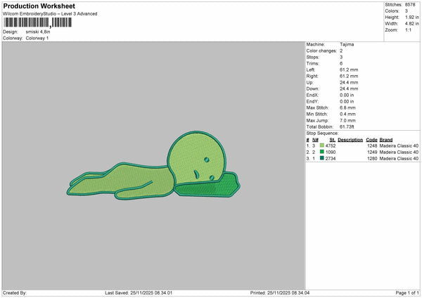Click the Machine value Tajima
Viewport: 422px width, 298px height.
click(x=347, y=44)
